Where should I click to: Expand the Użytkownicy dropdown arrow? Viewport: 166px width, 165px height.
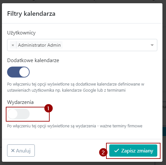point(152,45)
